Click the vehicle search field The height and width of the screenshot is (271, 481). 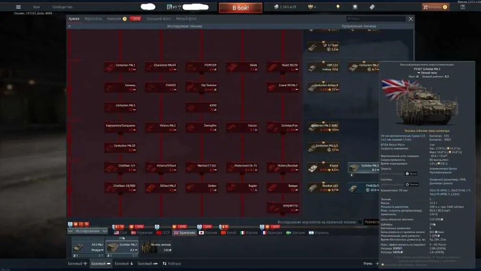point(376,19)
